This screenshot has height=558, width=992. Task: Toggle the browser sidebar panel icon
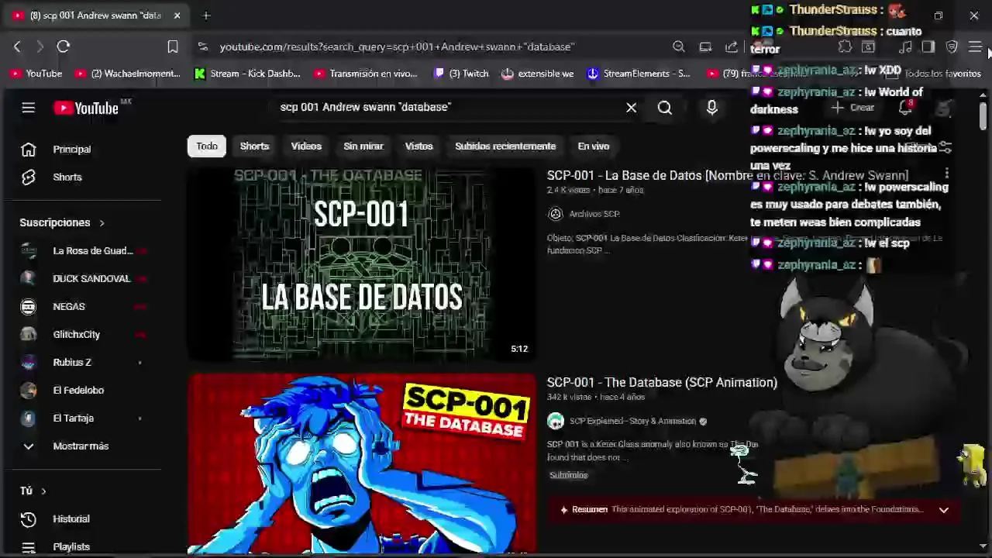point(928,46)
